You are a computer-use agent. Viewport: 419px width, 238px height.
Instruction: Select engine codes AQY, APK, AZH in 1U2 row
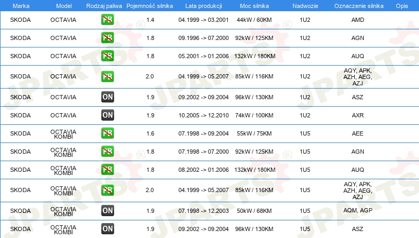(357, 77)
